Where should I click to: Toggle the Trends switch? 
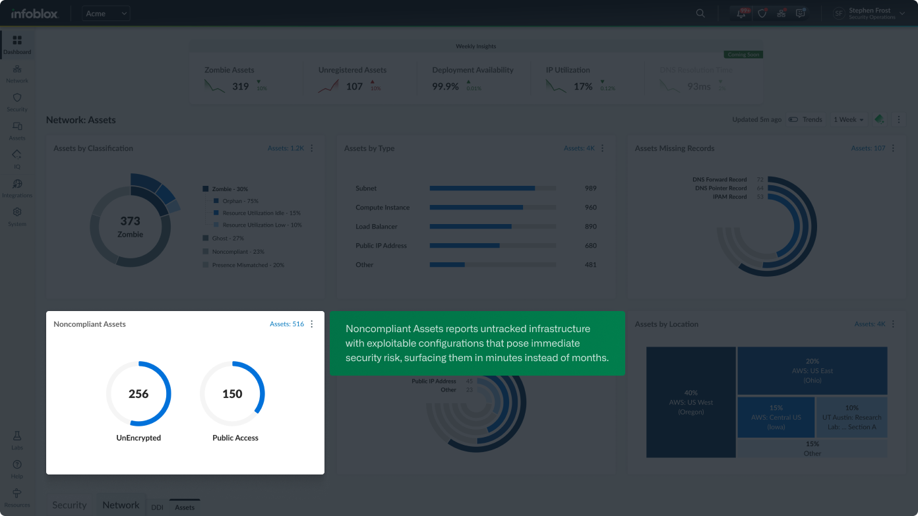pyautogui.click(x=793, y=120)
